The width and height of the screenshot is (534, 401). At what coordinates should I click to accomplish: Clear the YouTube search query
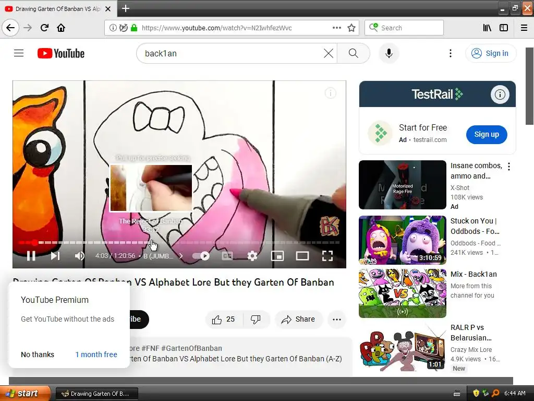tap(329, 53)
